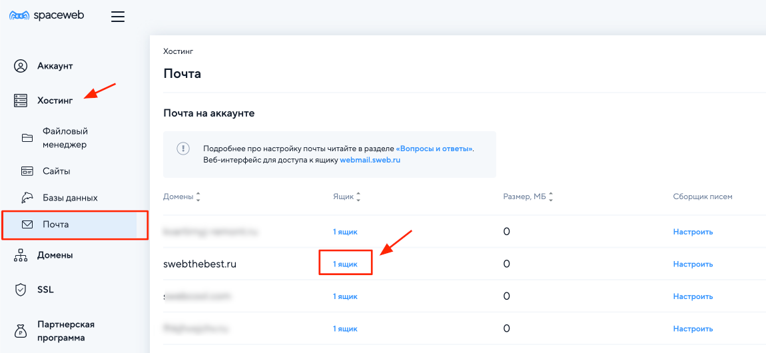766x353 pixels.
Task: Click the SSL shield icon
Action: coord(21,290)
